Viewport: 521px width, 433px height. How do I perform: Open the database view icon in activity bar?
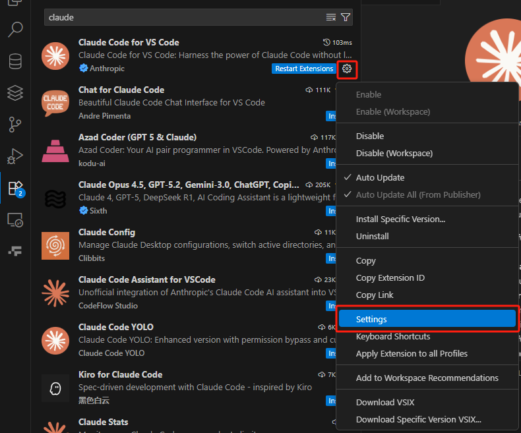15,61
